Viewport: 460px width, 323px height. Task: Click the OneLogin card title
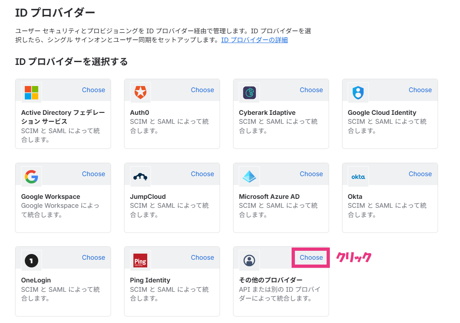click(36, 280)
